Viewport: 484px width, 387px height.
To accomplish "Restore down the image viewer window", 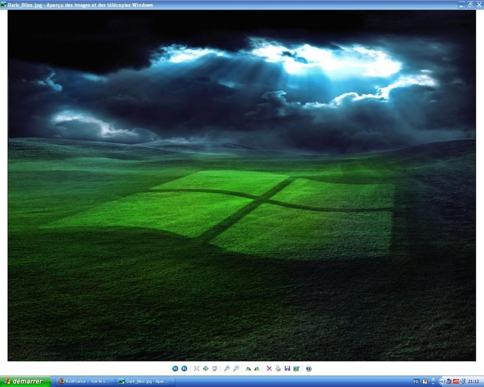I will [470, 5].
